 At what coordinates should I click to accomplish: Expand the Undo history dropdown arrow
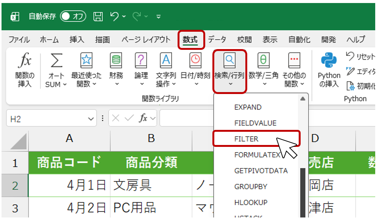point(124,16)
